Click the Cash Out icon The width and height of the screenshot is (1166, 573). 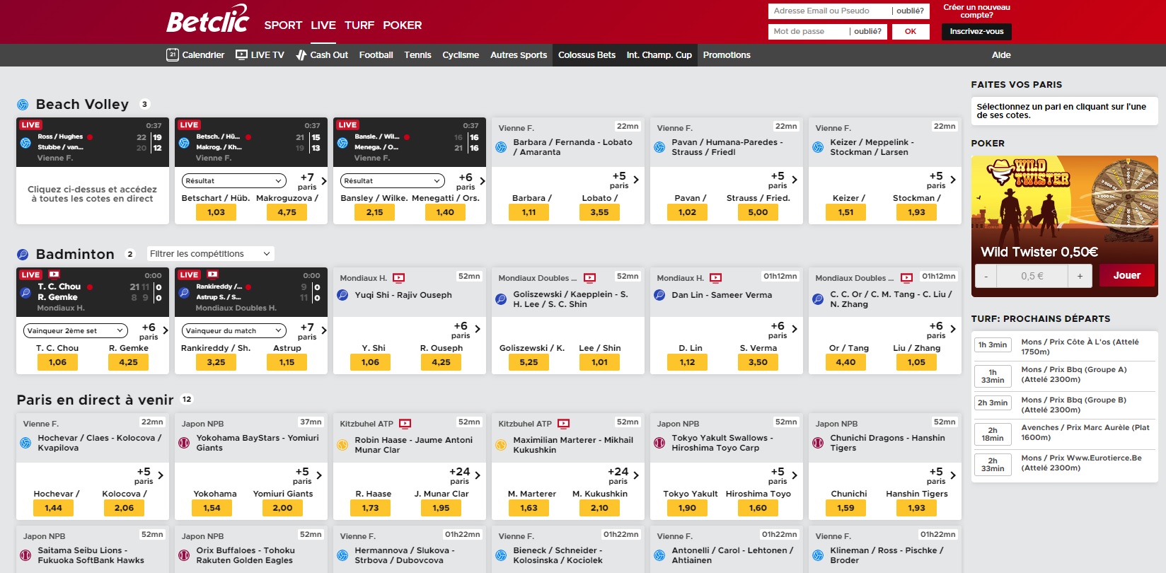301,54
